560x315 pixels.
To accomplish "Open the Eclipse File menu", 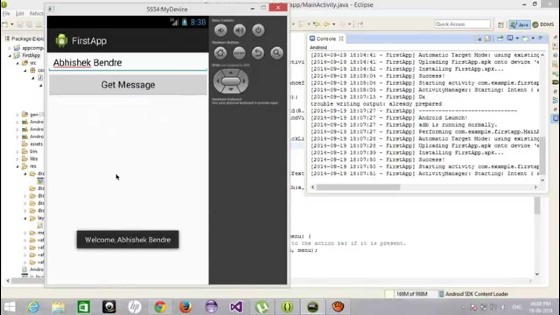I will tap(6, 14).
